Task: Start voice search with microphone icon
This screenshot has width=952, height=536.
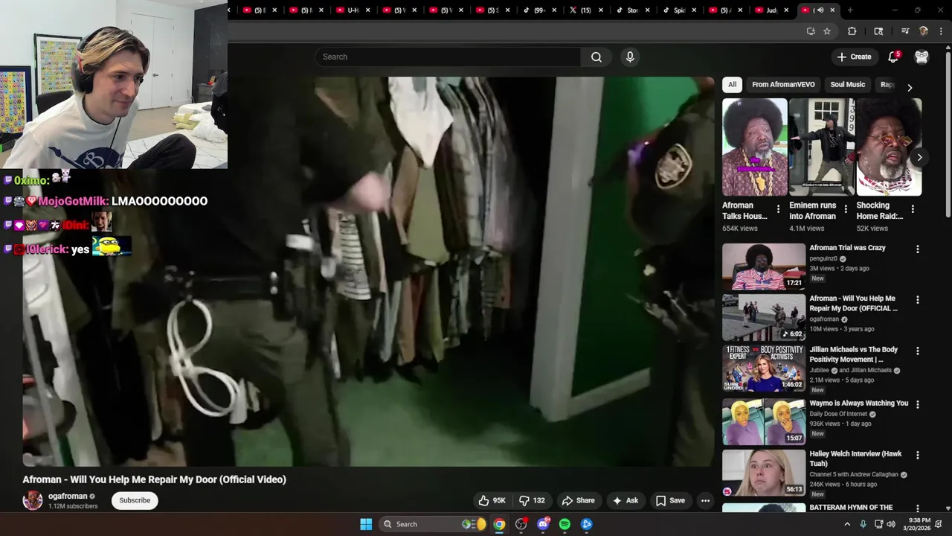Action: click(x=630, y=57)
